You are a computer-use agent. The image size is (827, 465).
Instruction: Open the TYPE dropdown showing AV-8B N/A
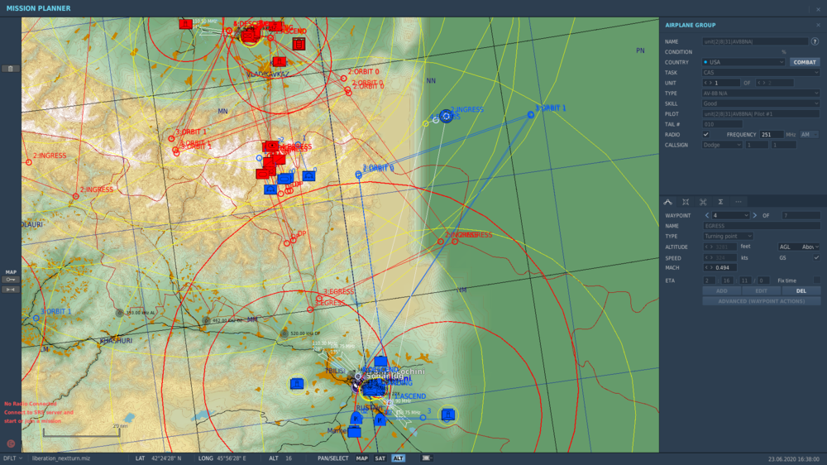tap(761, 93)
